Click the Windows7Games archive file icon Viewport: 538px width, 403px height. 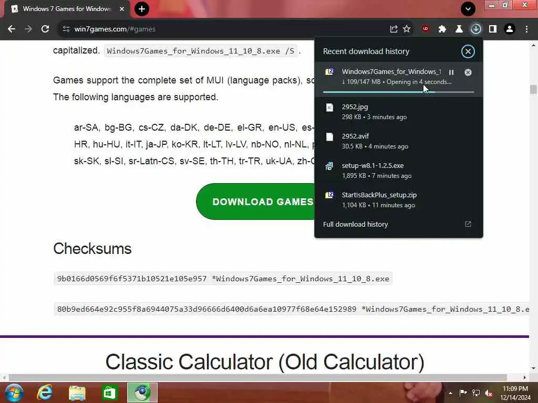click(329, 71)
